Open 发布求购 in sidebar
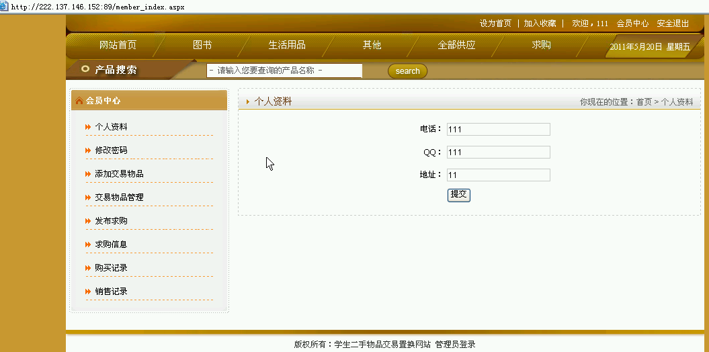709x352 pixels. coord(112,221)
